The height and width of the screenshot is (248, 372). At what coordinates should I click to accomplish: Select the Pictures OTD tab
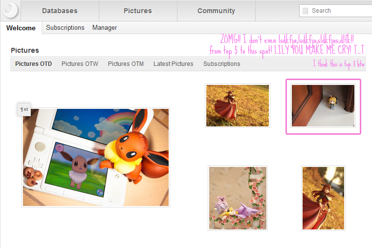point(33,64)
